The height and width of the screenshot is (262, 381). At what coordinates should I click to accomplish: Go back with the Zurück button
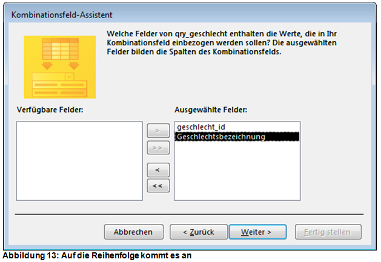pyautogui.click(x=197, y=232)
